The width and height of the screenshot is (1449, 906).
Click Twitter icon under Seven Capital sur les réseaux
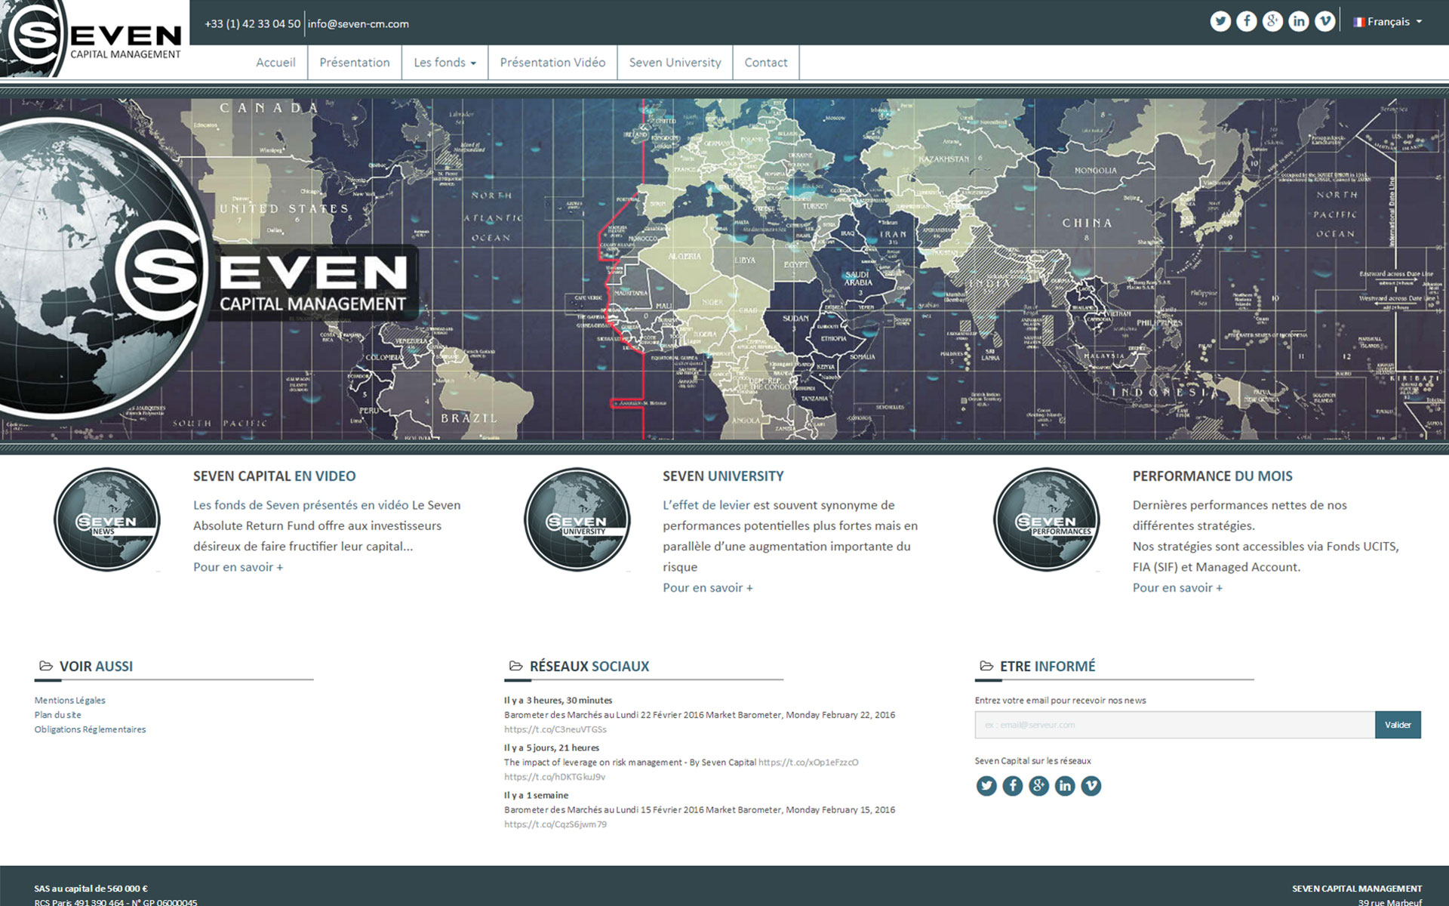[986, 786]
